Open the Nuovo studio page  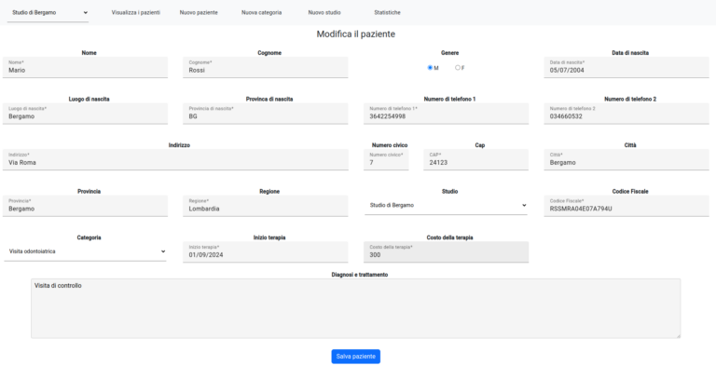click(324, 13)
